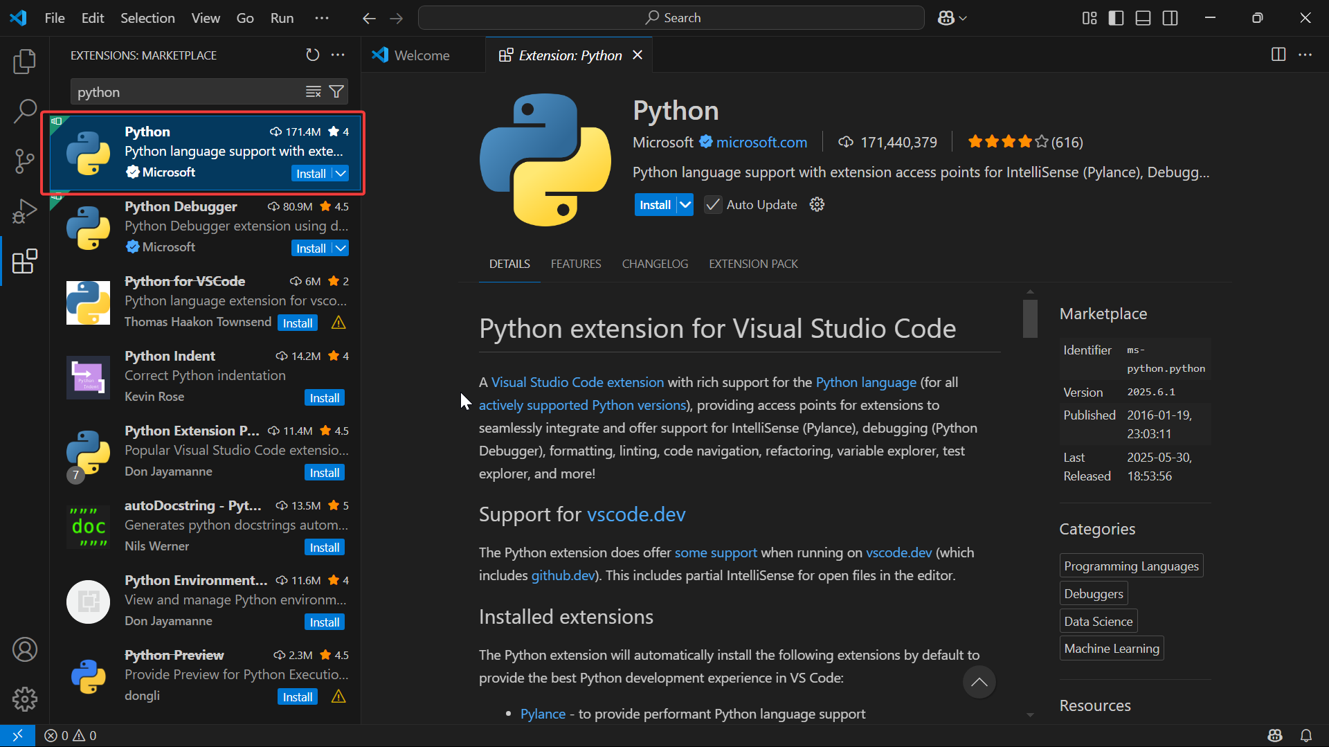Expand Install dropdown for Python Debugger

point(341,248)
